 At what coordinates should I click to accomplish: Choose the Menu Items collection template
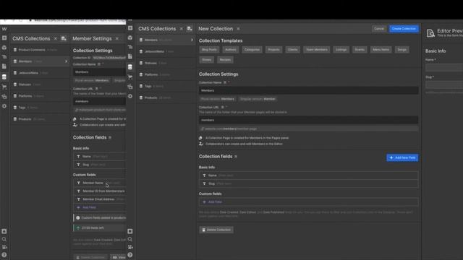pos(381,50)
